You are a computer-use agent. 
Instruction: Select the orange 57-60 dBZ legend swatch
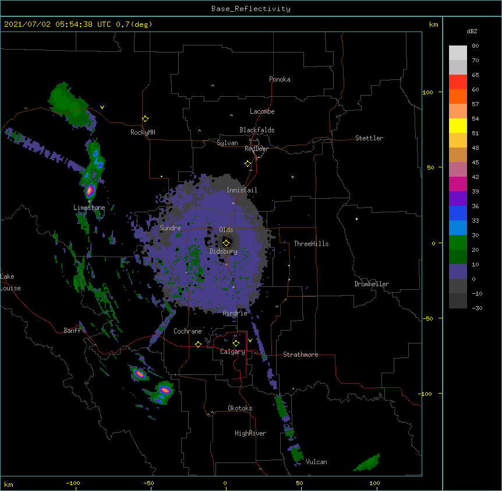click(x=458, y=96)
